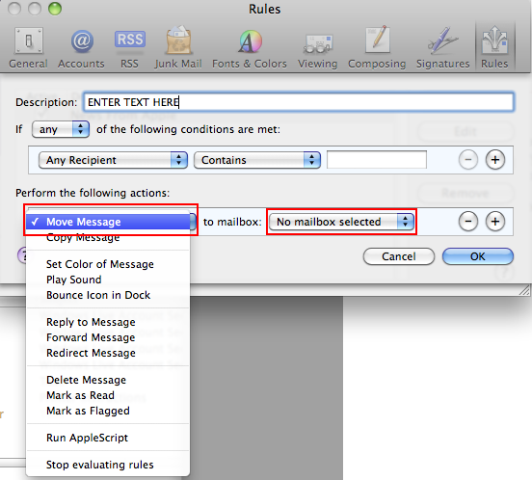Screen dimensions: 532x480
Task: Add a condition with the plus button
Action: (x=495, y=160)
